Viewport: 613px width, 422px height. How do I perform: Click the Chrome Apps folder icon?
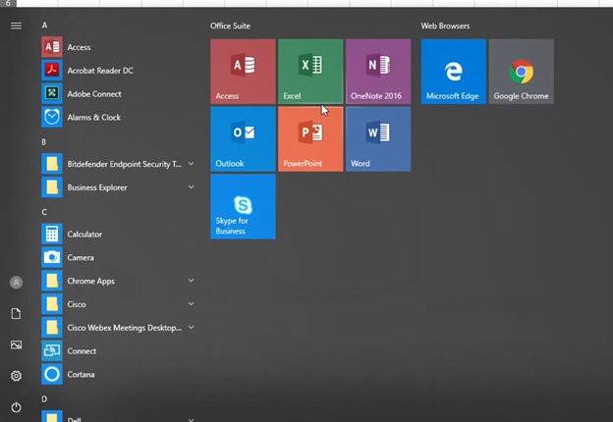(52, 281)
